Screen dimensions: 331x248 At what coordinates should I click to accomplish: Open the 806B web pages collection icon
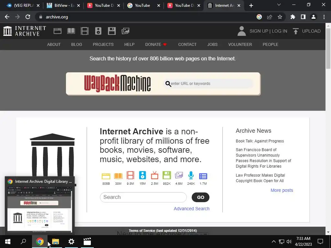click(x=106, y=176)
